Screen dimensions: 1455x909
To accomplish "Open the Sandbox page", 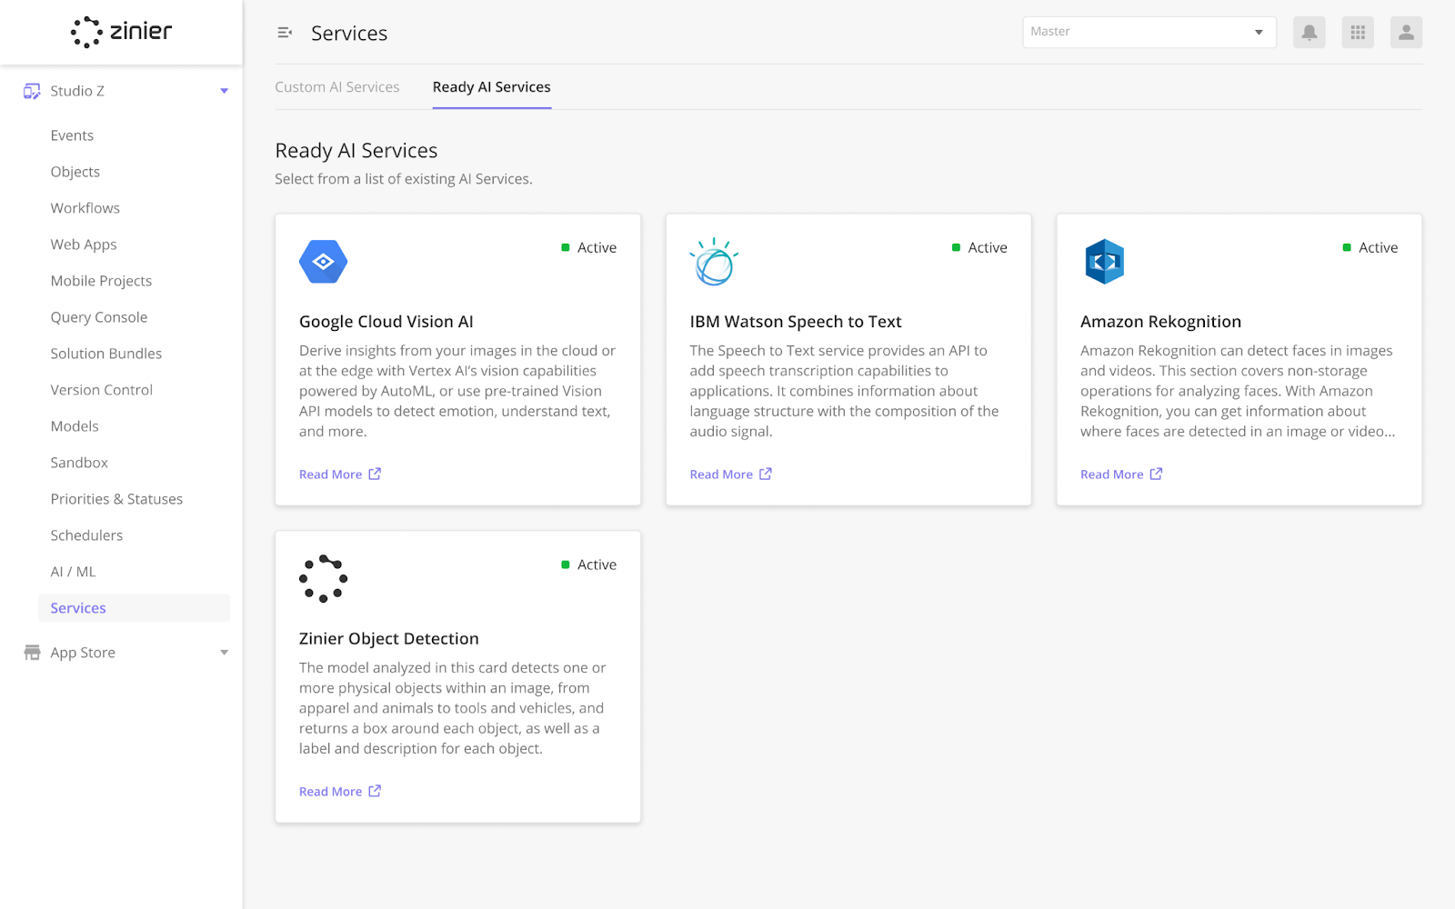I will [79, 463].
